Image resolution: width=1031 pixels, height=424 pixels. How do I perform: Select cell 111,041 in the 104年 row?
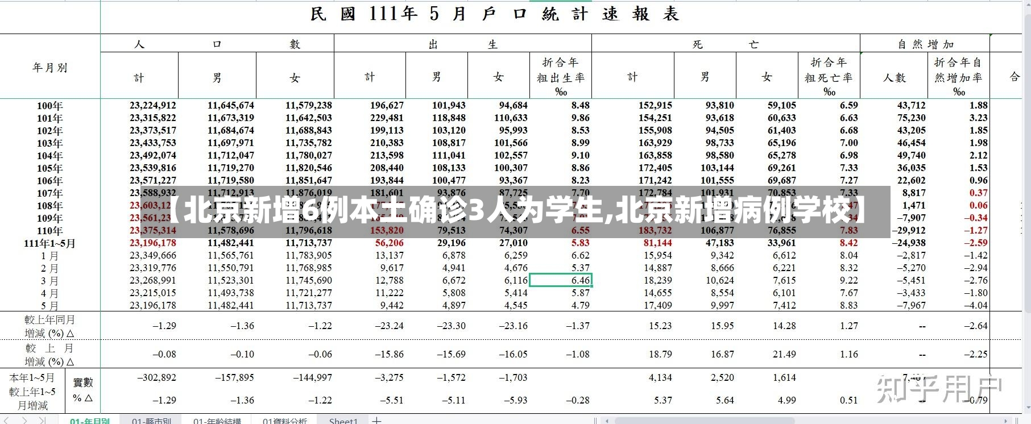pos(449,155)
